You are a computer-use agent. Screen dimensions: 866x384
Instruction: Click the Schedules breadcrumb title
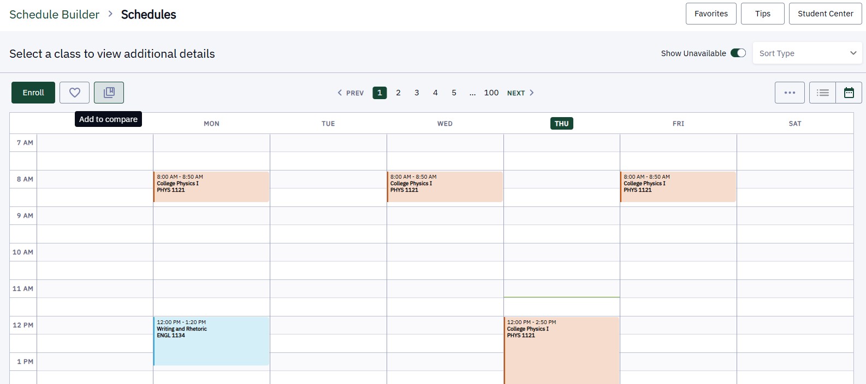[x=149, y=15]
